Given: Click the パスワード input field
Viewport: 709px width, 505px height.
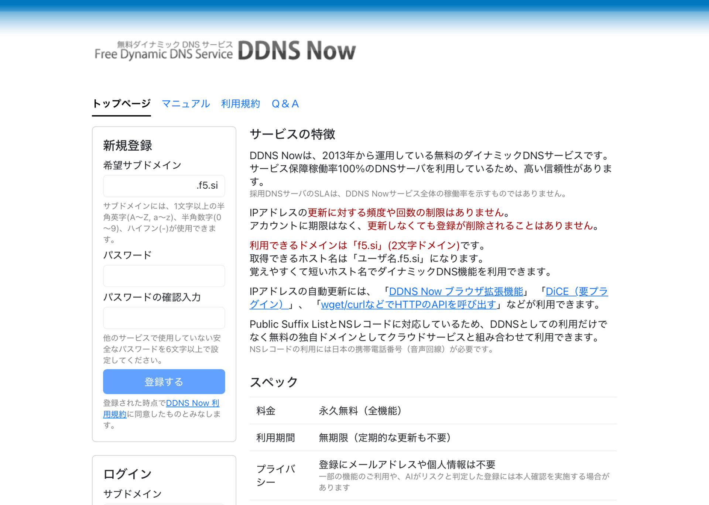Looking at the screenshot, I should 164,276.
